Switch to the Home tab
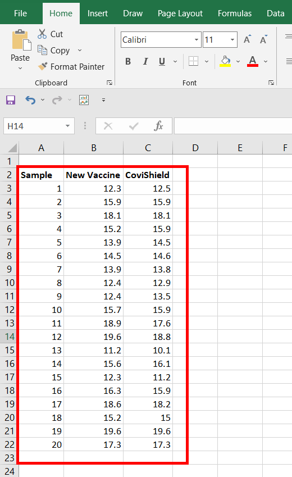Image resolution: width=292 pixels, height=477 pixels. (61, 13)
